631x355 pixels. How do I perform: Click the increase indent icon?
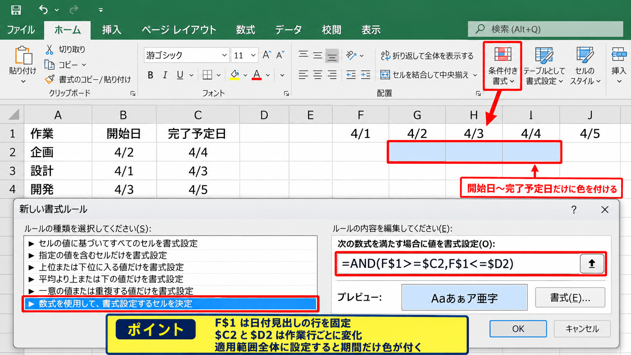[365, 75]
